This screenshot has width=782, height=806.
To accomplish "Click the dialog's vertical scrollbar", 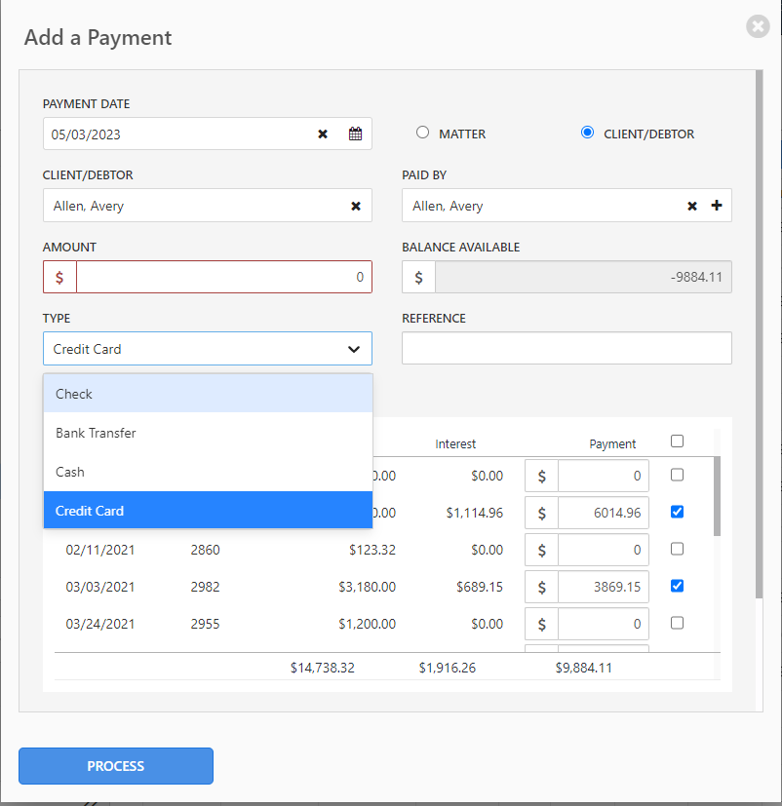I will coord(760,292).
